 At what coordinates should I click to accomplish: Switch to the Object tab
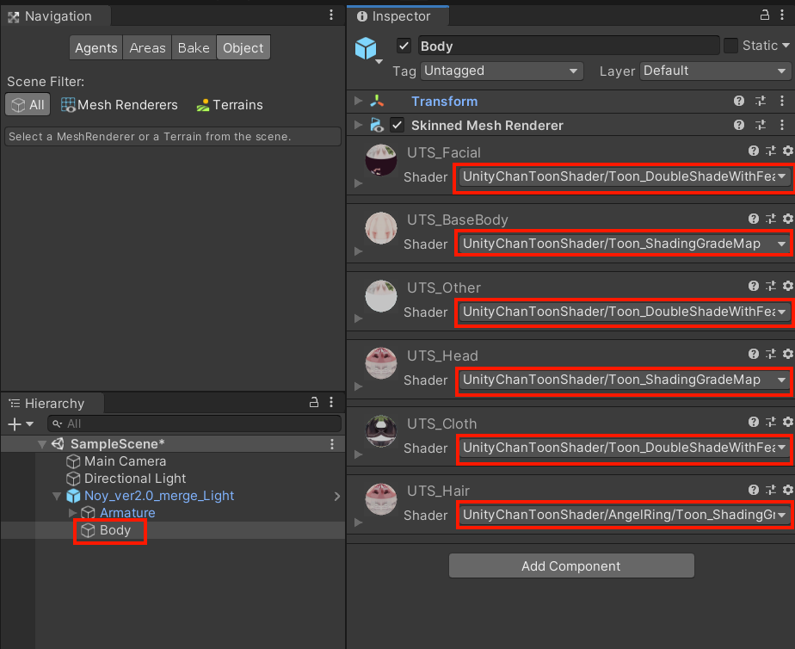click(243, 47)
